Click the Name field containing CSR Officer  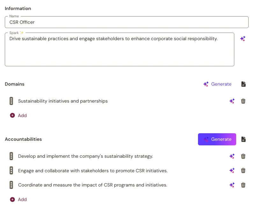(x=127, y=22)
